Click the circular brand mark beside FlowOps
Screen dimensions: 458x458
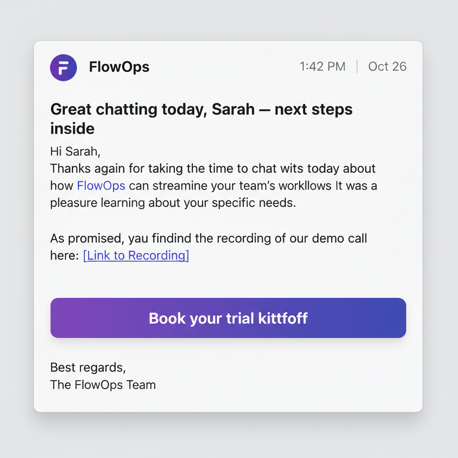point(63,67)
